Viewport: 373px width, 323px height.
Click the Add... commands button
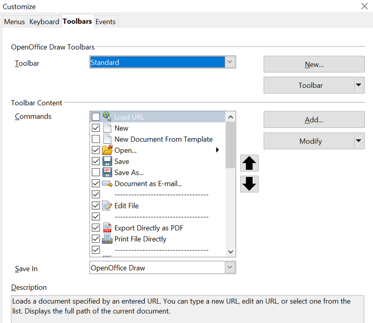pos(314,120)
